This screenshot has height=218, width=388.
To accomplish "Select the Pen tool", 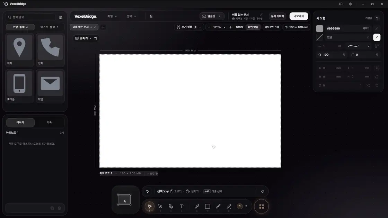I will coord(171,206).
